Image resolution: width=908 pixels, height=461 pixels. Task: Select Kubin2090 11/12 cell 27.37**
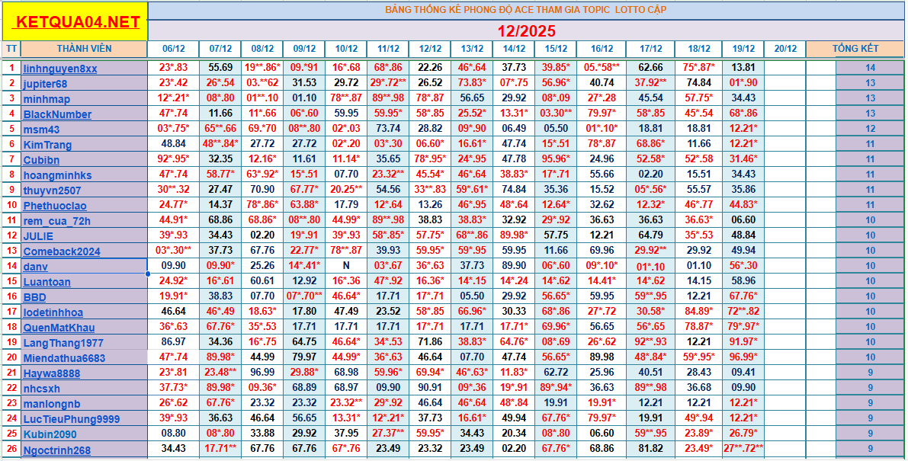tap(387, 434)
